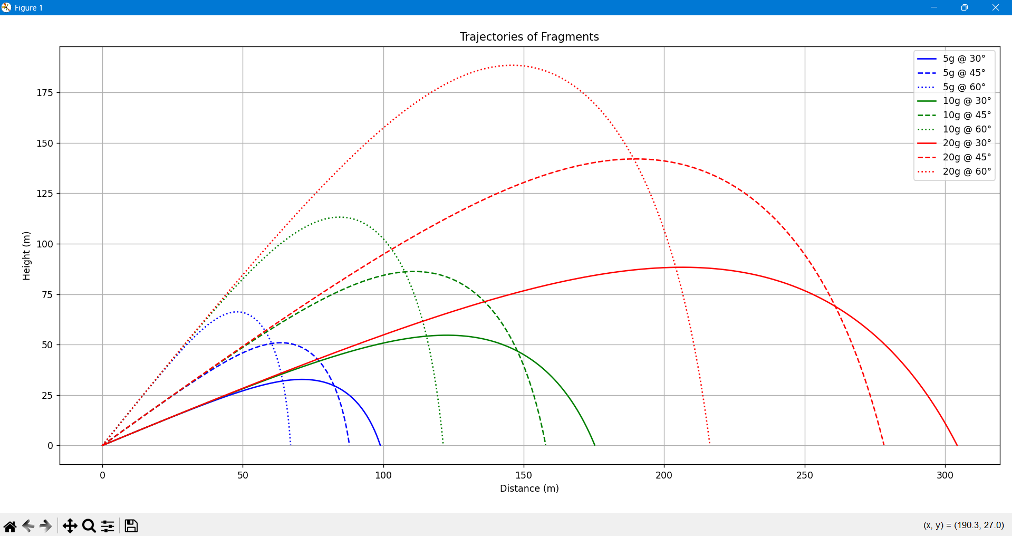1012x536 pixels.
Task: Toggle the 5g @ 30° legend entry
Action: tap(964, 59)
